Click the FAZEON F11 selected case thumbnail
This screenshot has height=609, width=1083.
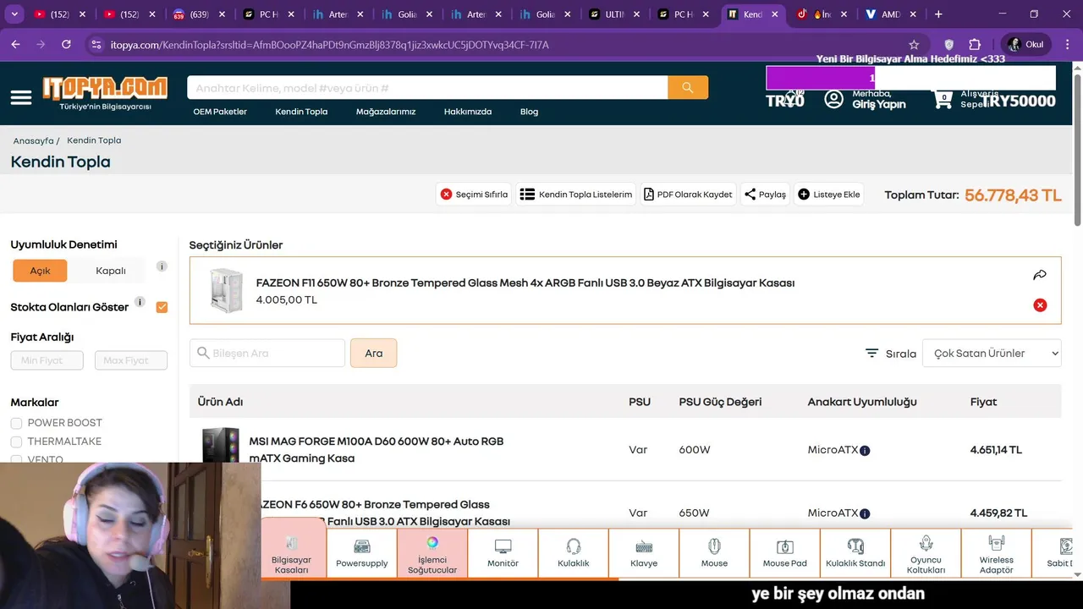[x=226, y=290]
